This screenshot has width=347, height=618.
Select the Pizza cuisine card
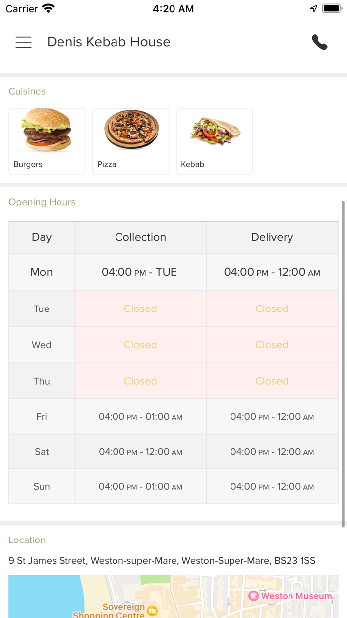(130, 141)
